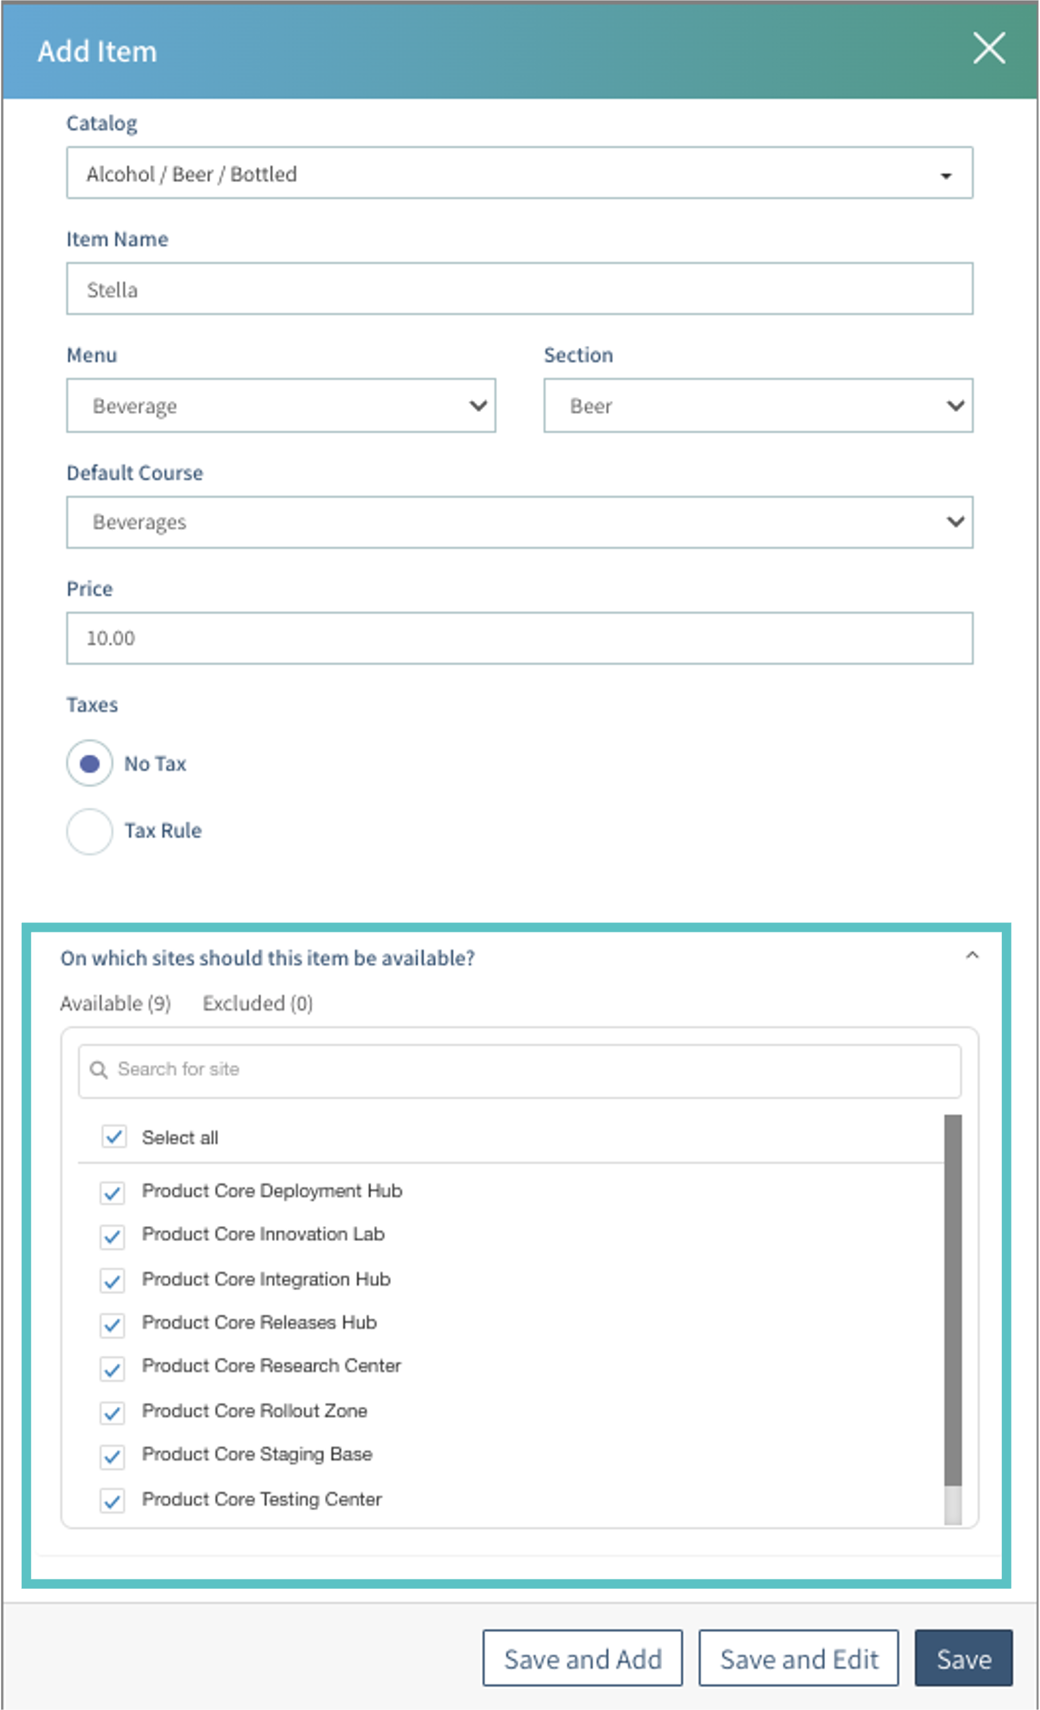Close the Add Item dialog
The image size is (1040, 1710).
point(988,48)
